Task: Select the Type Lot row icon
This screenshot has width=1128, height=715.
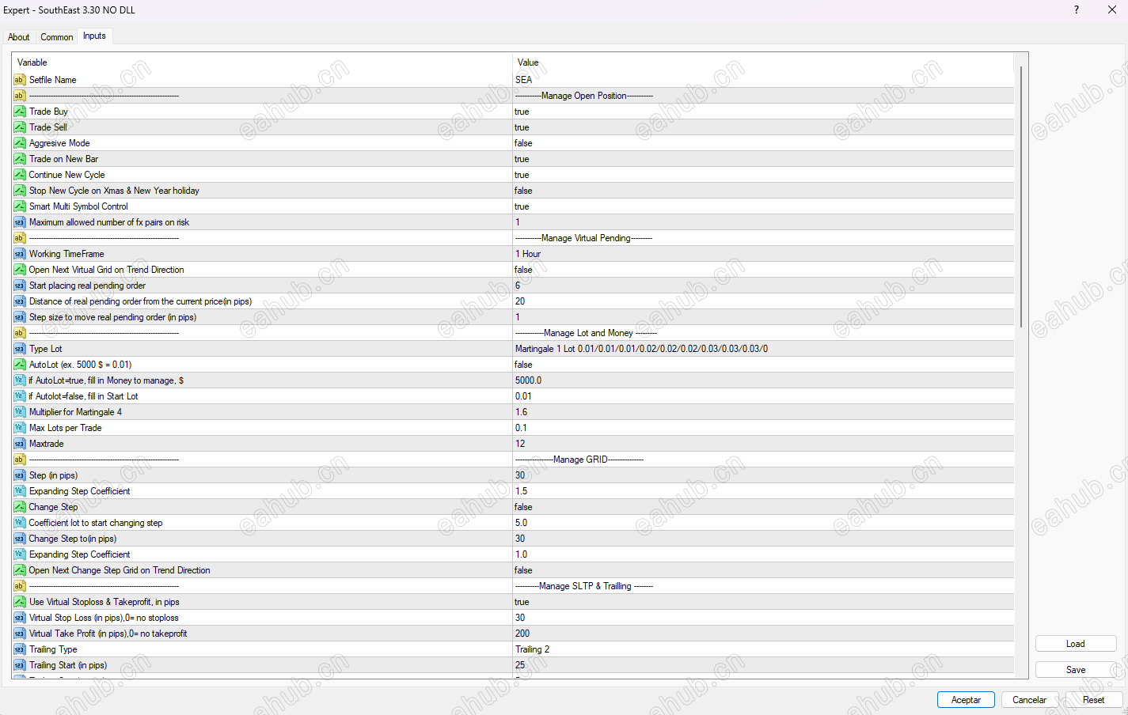Action: (20, 349)
